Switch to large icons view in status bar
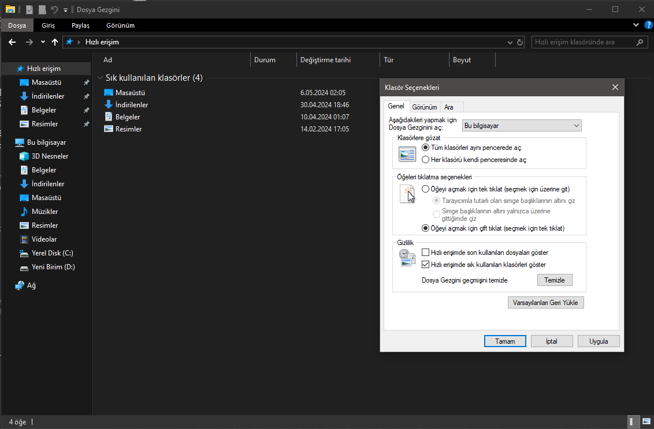Viewport: 654px width, 429px height. pyautogui.click(x=646, y=422)
